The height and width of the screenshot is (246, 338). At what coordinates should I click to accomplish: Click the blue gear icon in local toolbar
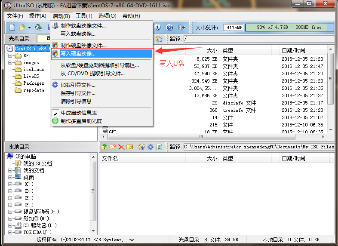(x=150, y=147)
